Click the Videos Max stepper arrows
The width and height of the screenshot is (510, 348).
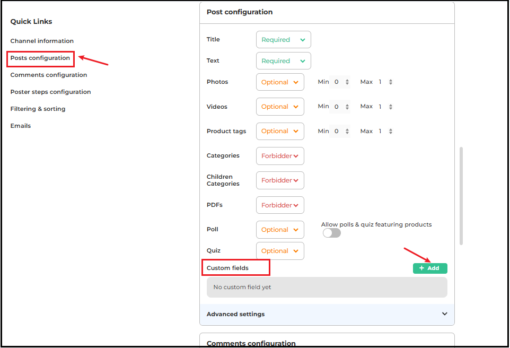pyautogui.click(x=391, y=107)
